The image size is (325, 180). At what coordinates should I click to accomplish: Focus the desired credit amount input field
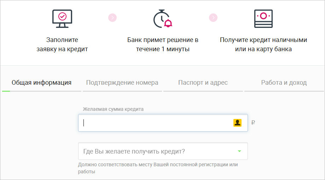tap(156, 123)
